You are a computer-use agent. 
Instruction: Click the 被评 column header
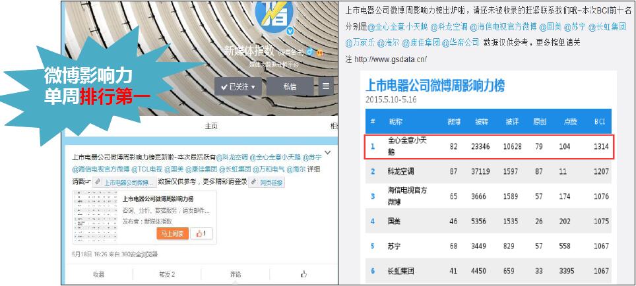click(511, 122)
